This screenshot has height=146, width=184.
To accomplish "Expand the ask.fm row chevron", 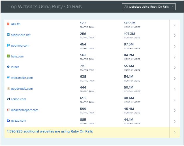I will click(175, 25).
